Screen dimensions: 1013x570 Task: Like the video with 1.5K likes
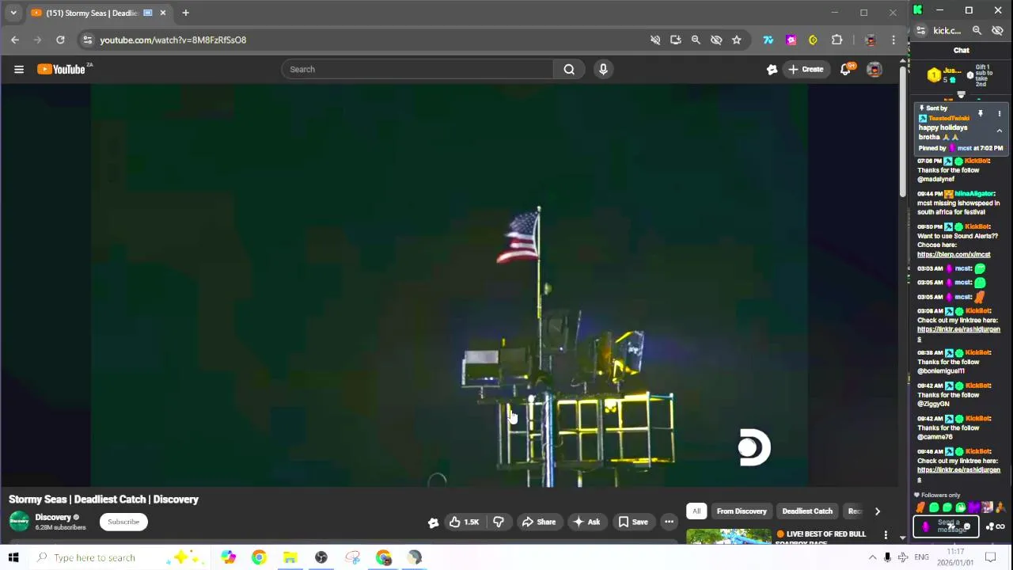point(464,522)
